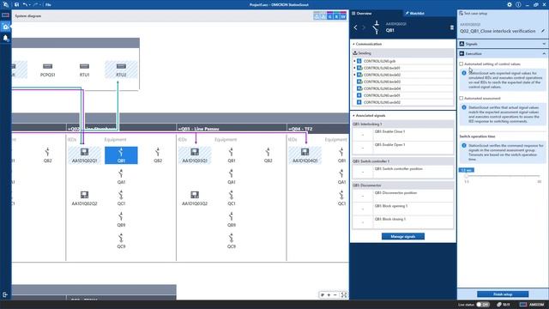549x309 pixels.
Task: Select QB1 Enable Open 1 signal
Action: [x=403, y=148]
